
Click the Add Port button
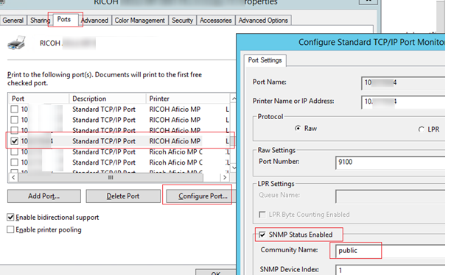(x=44, y=196)
